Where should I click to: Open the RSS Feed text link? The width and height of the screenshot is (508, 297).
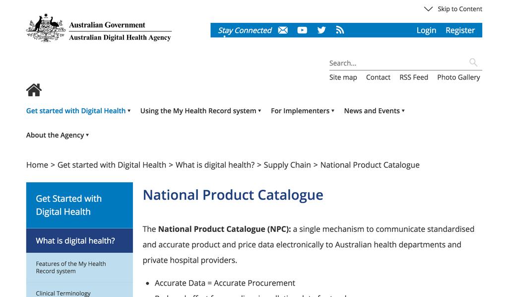pos(414,77)
